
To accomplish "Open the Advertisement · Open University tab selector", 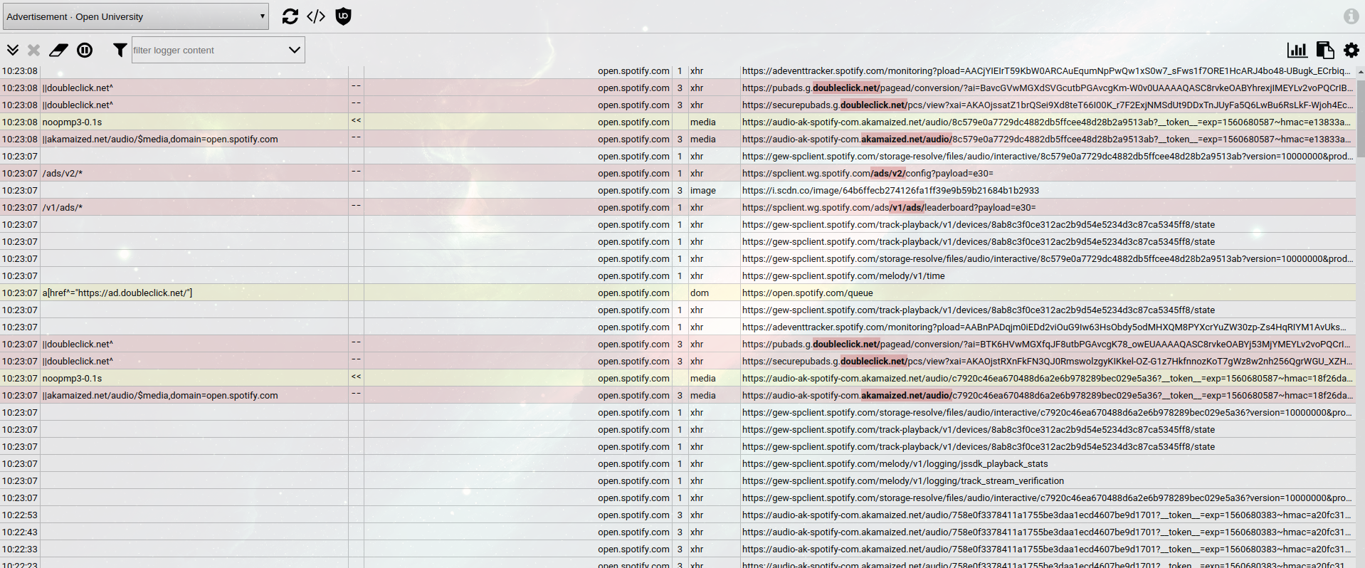I will click(136, 16).
